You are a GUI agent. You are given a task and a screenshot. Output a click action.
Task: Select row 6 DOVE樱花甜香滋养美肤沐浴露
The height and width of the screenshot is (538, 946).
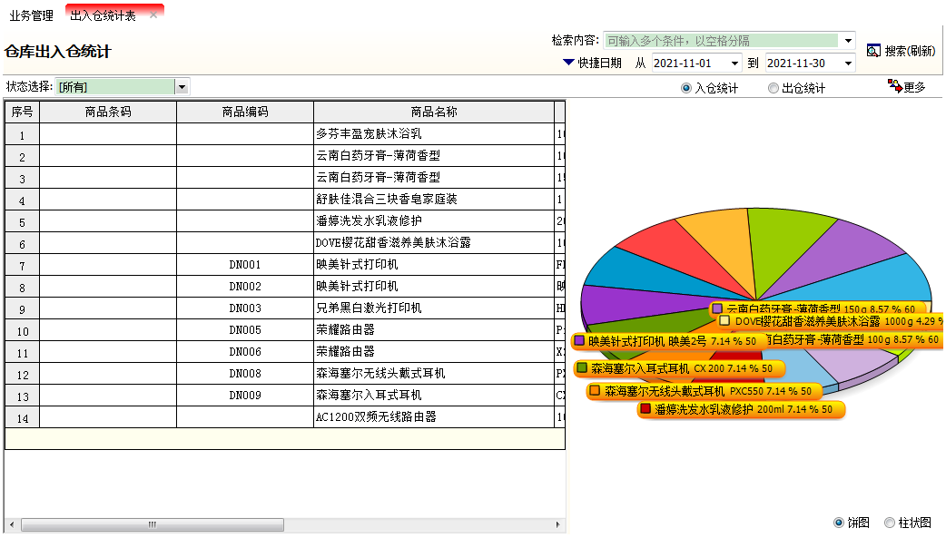(x=285, y=242)
